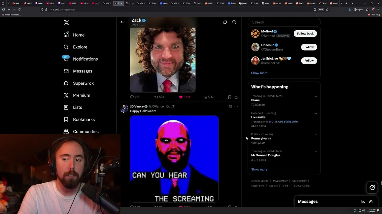Click the X logo in the sidebar

pos(66,23)
